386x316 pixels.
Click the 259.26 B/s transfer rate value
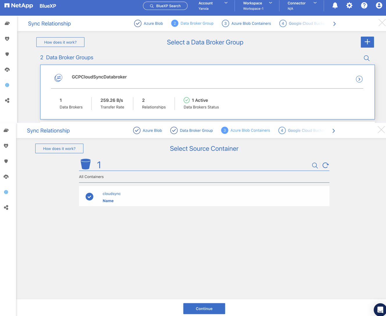[112, 100]
